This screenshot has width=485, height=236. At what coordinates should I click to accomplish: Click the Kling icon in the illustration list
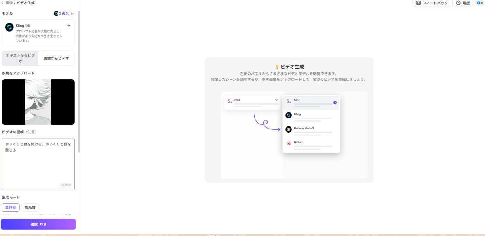click(289, 115)
